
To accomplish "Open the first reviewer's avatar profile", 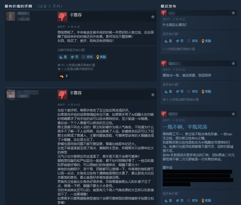I will tap(11, 16).
